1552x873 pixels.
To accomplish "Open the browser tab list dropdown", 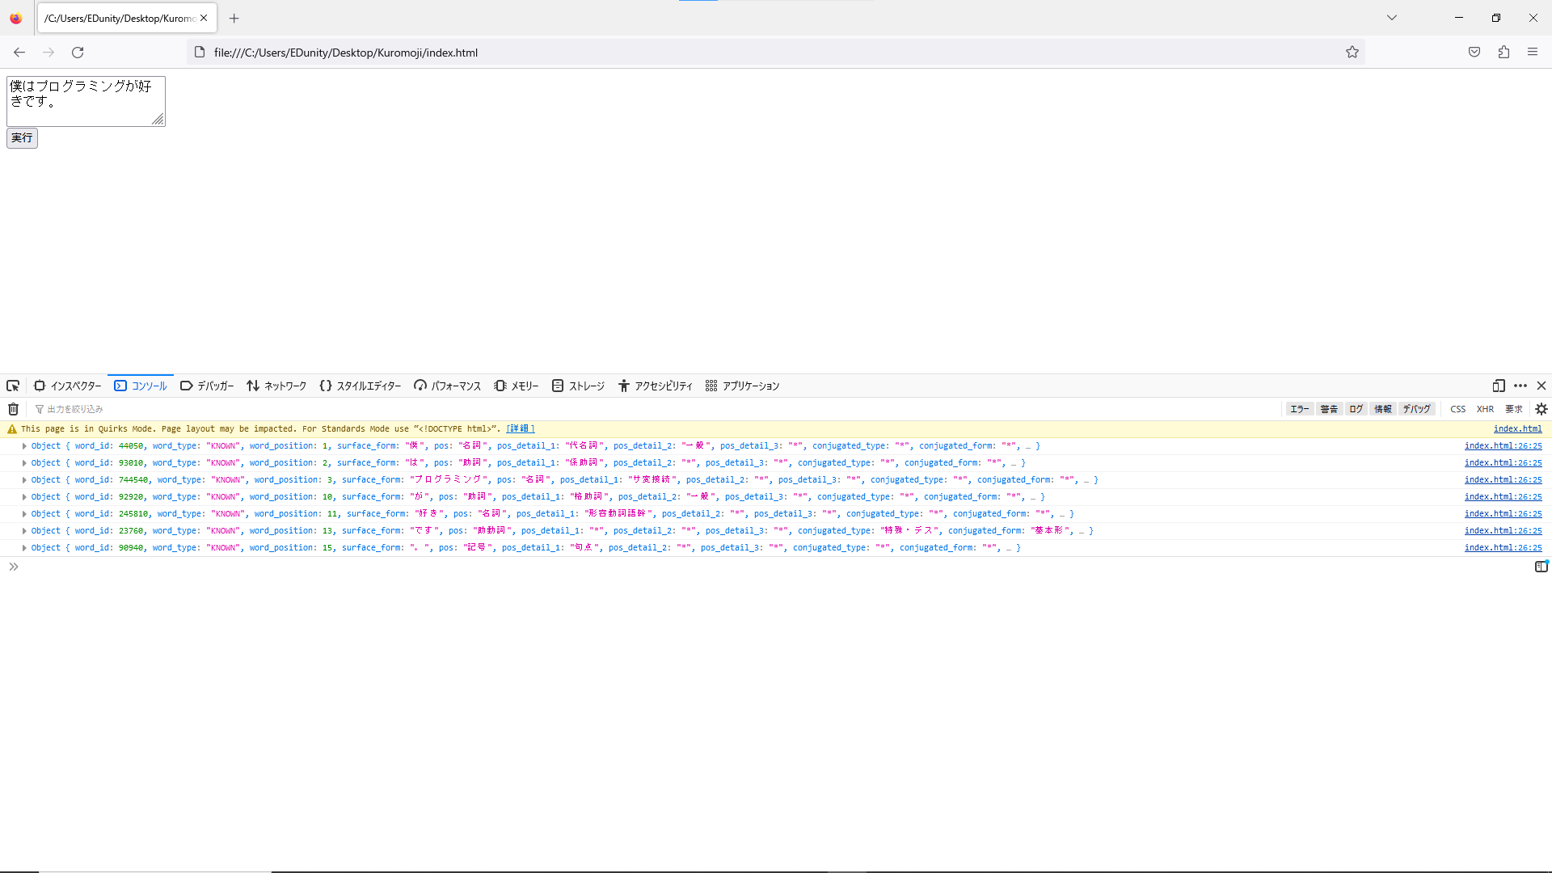I will (x=1392, y=17).
